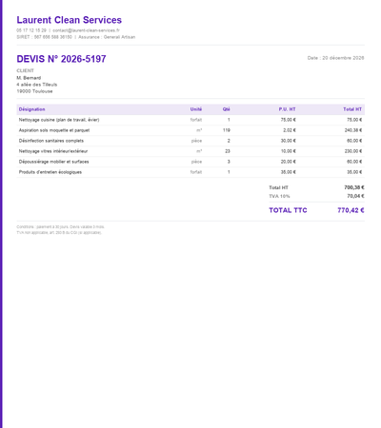Click the Unité column header
The width and height of the screenshot is (381, 428).
[196, 109]
